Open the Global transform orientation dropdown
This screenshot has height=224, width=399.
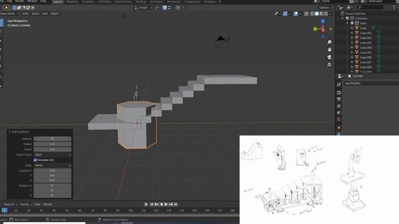143,7
